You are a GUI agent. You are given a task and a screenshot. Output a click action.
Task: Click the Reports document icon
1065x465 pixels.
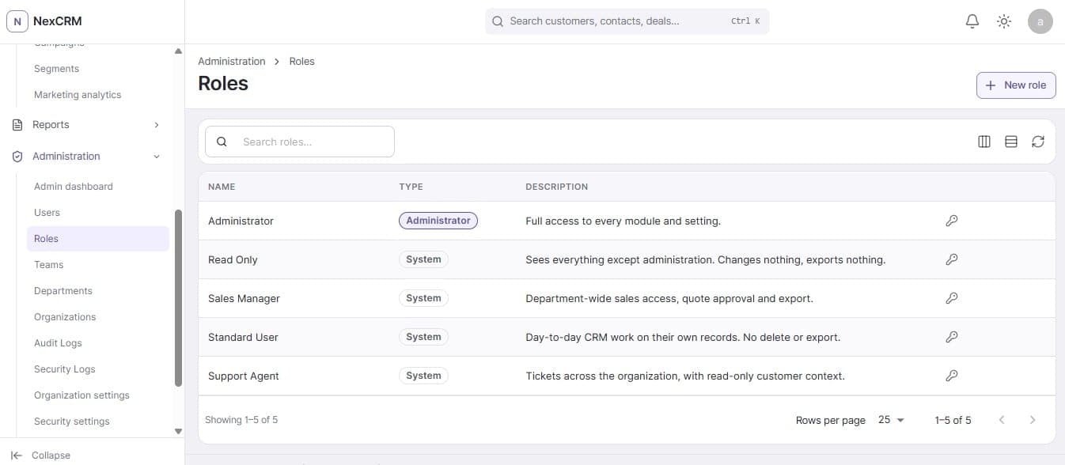click(x=17, y=125)
